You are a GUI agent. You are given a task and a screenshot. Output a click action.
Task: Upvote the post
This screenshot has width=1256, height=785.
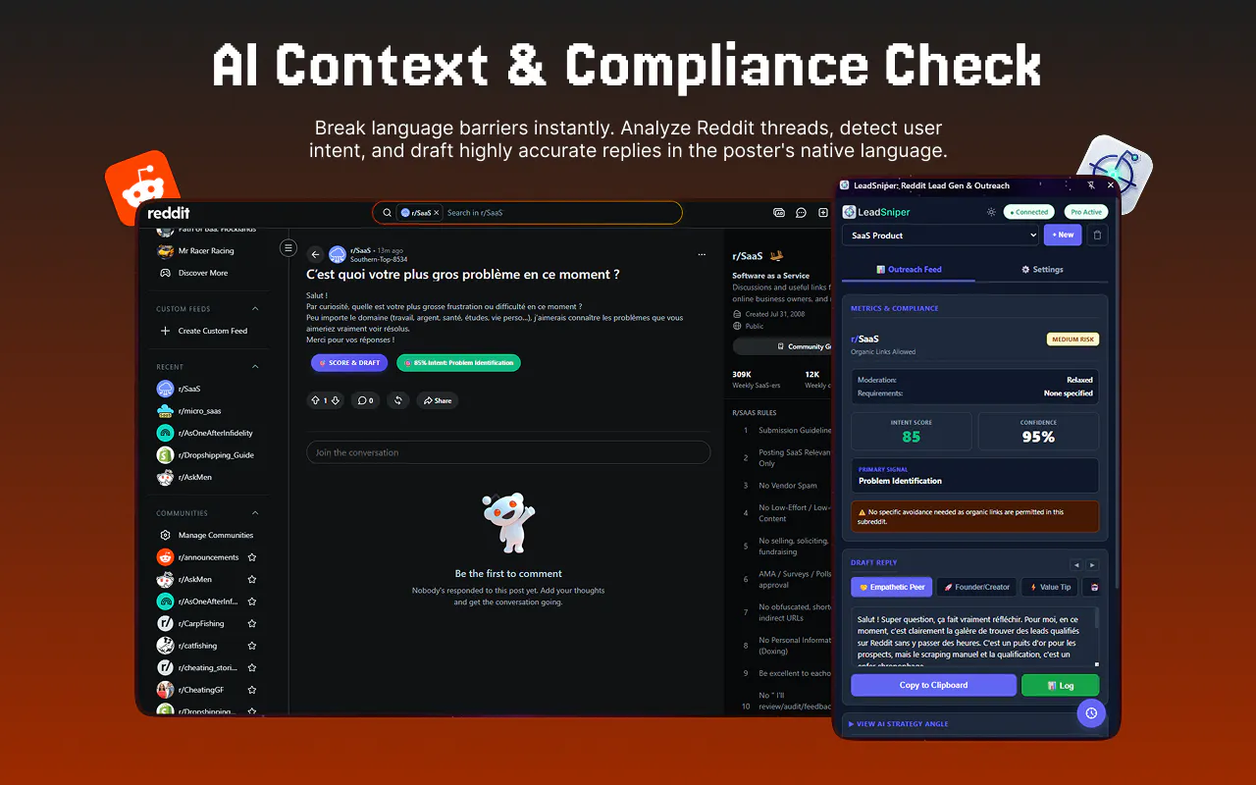point(315,400)
